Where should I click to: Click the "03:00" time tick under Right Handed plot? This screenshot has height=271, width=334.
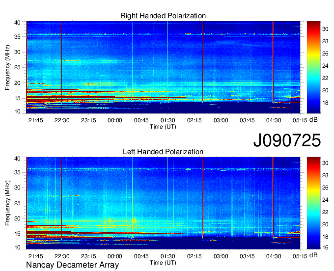(221, 120)
